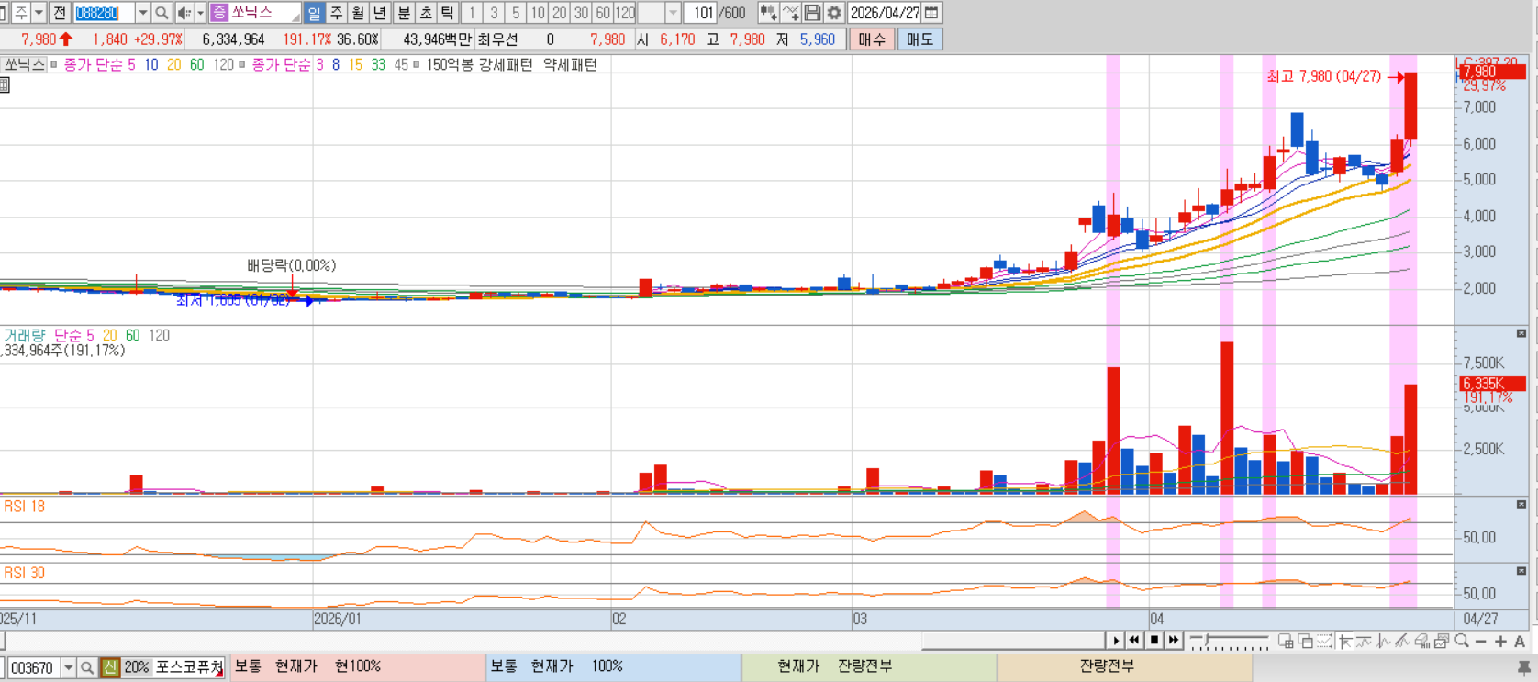Expand the 003670 code dropdown
Image resolution: width=1538 pixels, height=682 pixels.
[68, 667]
